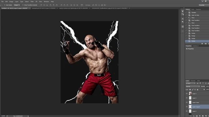Open Essentials workspace dropdown
Screen dimensions: 209x117
point(204,5)
